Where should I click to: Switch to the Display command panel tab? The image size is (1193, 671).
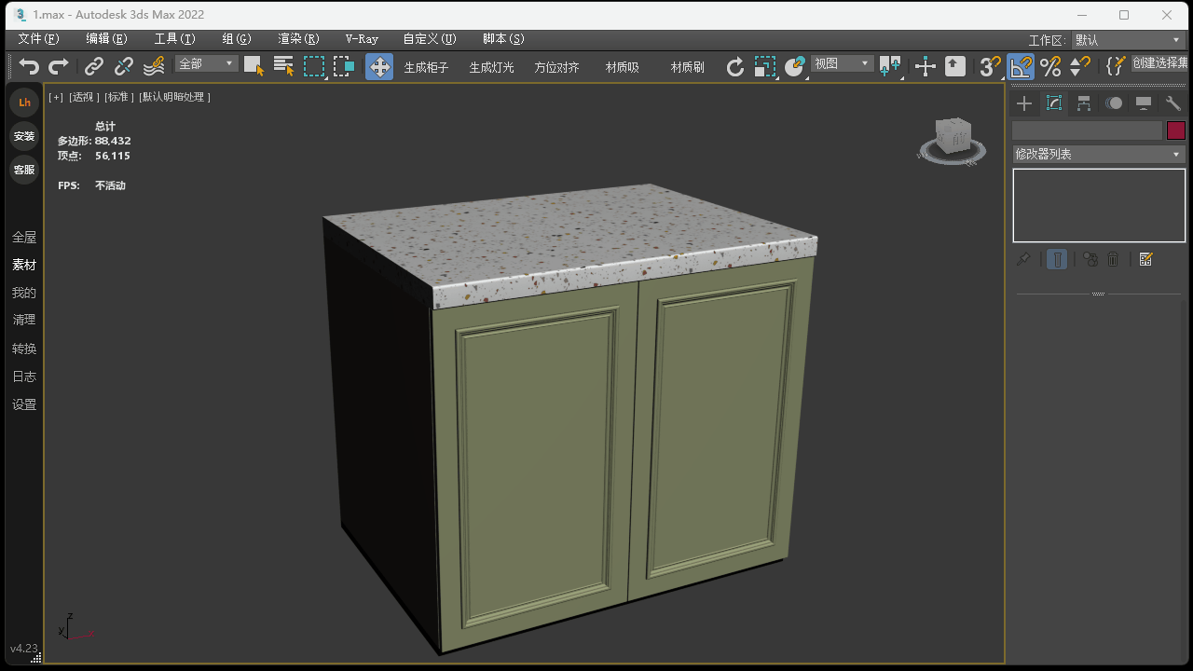(1144, 103)
